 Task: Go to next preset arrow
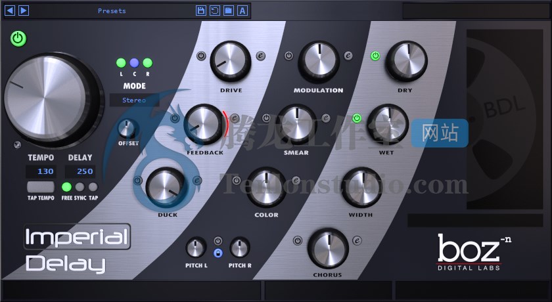pyautogui.click(x=24, y=11)
